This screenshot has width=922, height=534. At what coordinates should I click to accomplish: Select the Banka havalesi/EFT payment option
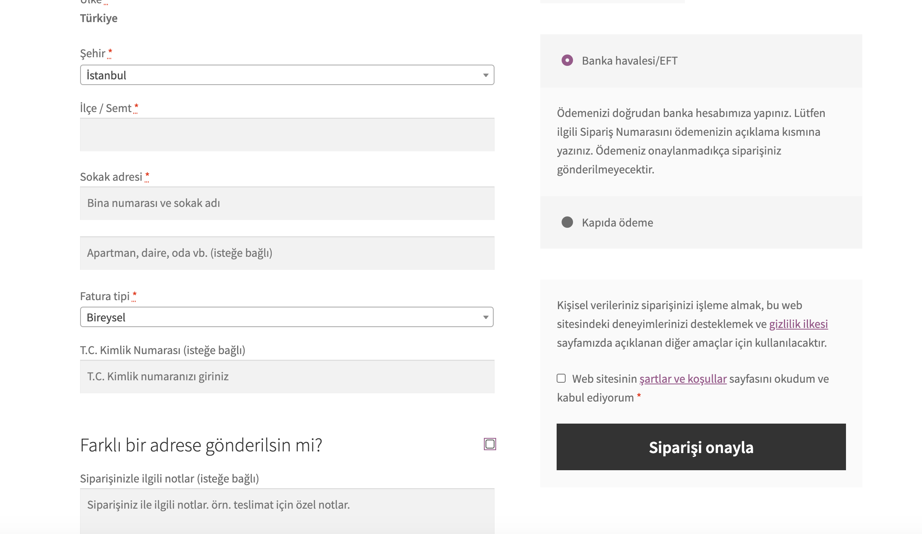point(568,61)
